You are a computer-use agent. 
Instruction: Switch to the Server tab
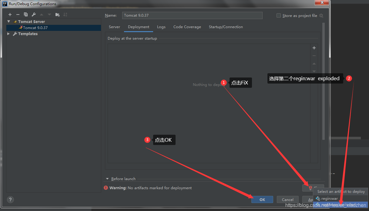point(114,27)
